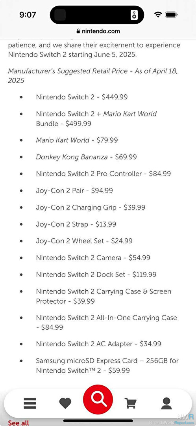Select Samsung microSD Express Card item
The image size is (196, 426).
[107, 365]
